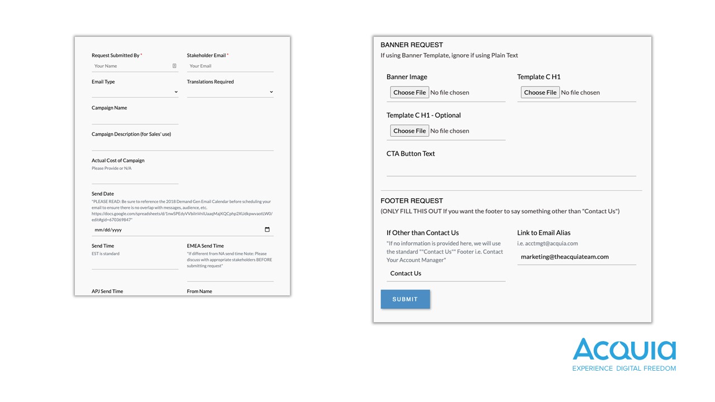
Task: Open the Translations Required dropdown
Action: click(x=230, y=92)
